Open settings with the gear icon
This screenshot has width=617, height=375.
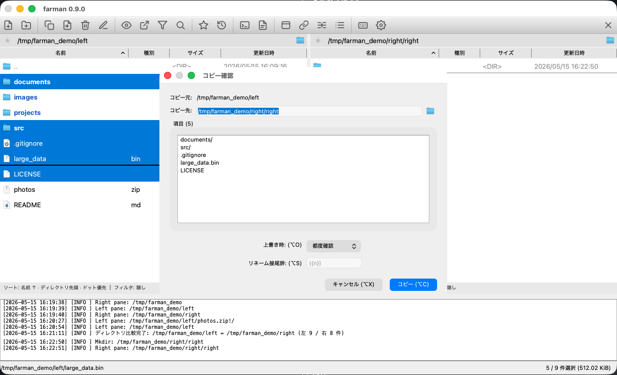381,25
